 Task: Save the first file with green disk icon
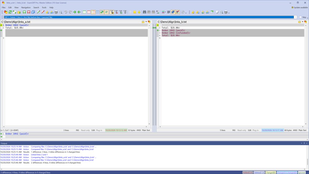tap(24, 12)
